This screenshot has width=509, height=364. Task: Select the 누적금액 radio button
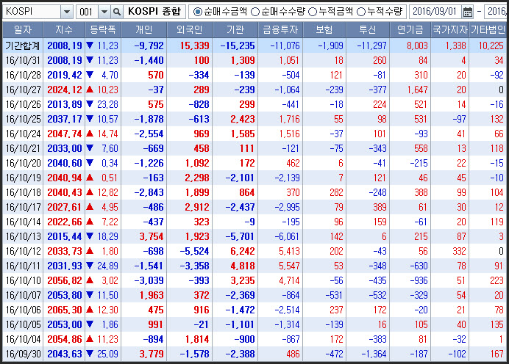(313, 12)
